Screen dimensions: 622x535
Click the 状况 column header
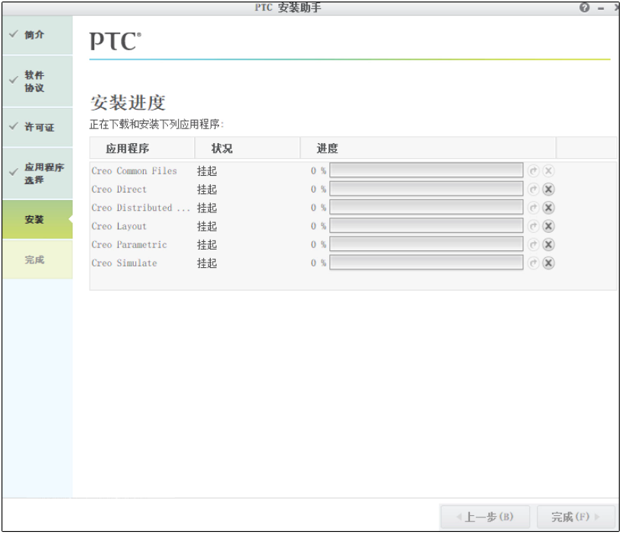(x=247, y=148)
